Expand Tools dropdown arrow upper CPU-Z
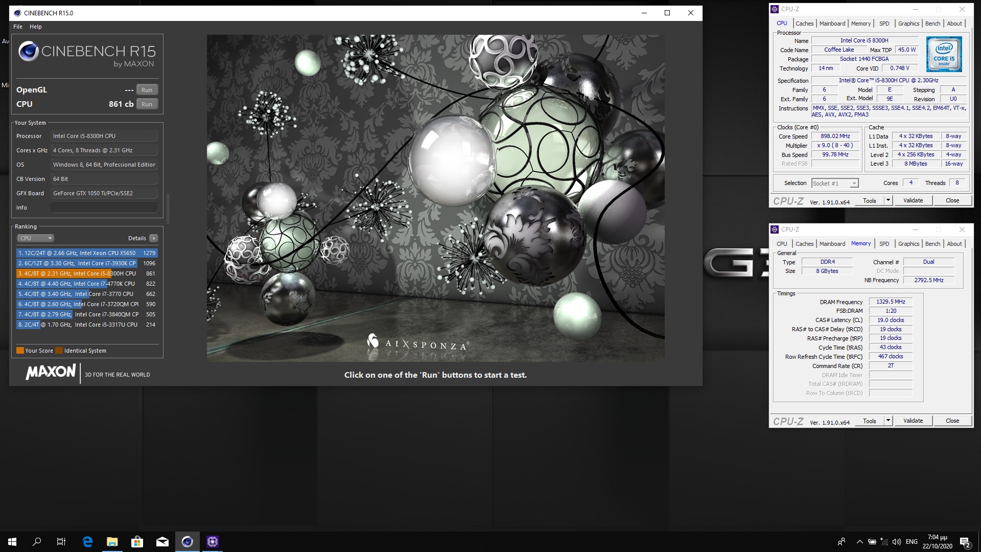981x552 pixels. 888,201
